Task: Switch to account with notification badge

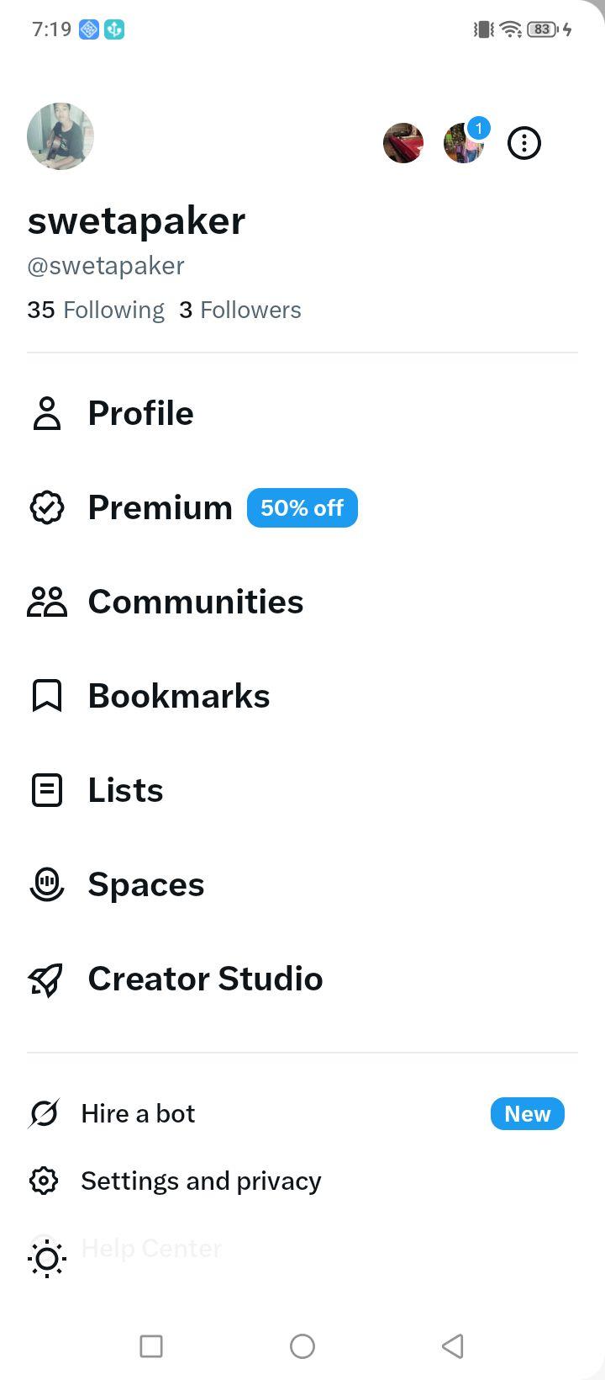Action: point(464,143)
